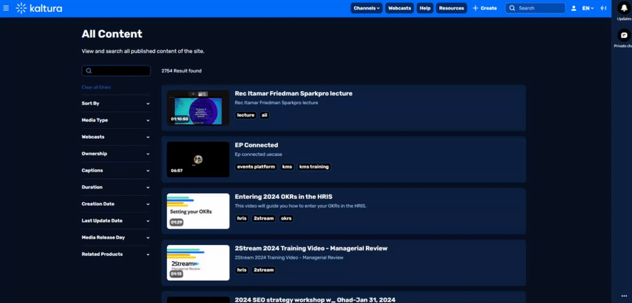Open Resources in the top navigation
This screenshot has height=303, width=632.
(451, 8)
